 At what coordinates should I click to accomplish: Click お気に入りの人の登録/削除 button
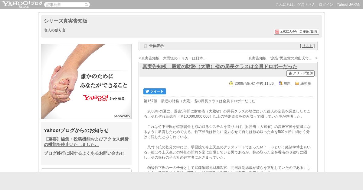coord(296,32)
